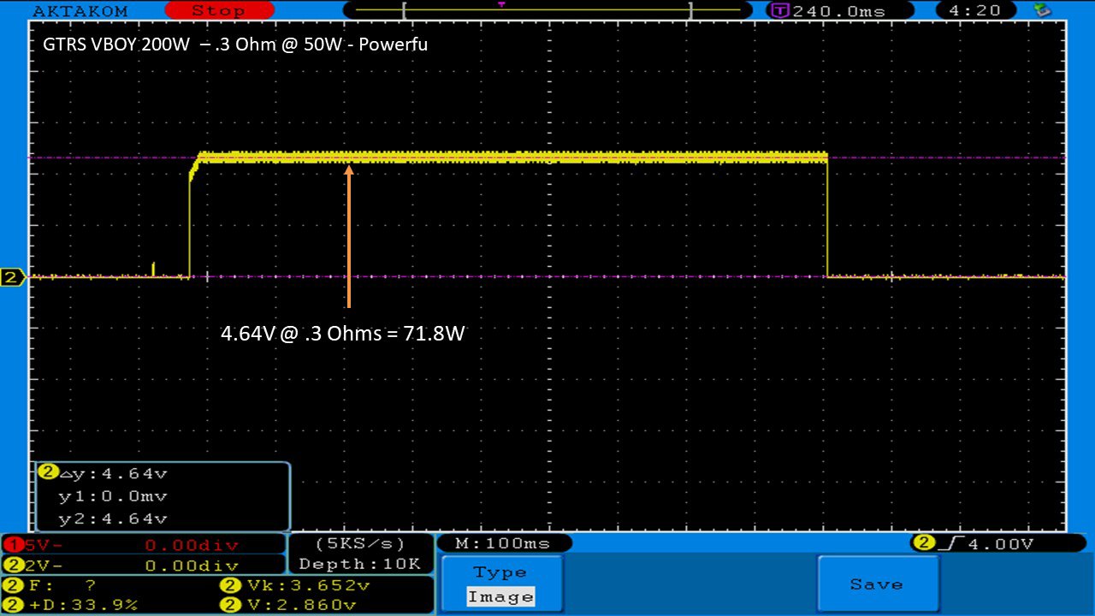
Task: Click the Depth:10K memory depth readout
Action: pos(360,564)
